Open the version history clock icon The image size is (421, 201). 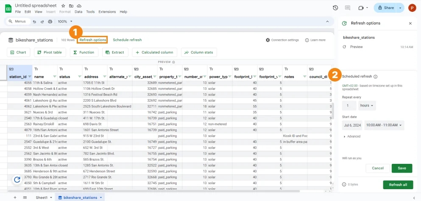pos(335,8)
